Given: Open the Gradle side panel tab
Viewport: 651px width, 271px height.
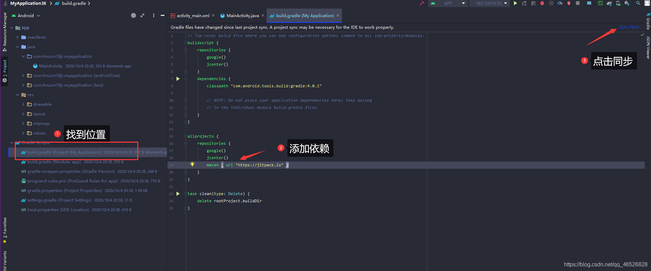Looking at the screenshot, I should pyautogui.click(x=648, y=21).
